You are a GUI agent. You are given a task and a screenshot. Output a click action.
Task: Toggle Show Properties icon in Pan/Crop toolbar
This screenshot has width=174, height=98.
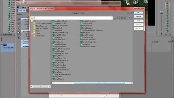[x=19, y=19]
